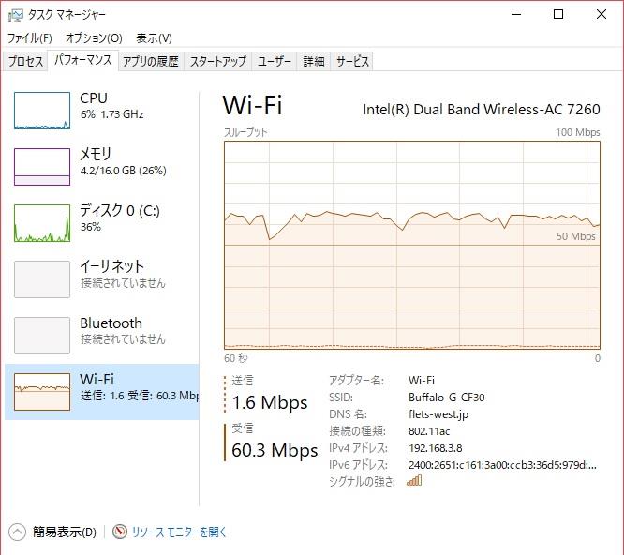Switch to the スタートアップ tab
The height and width of the screenshot is (555, 624).
[x=217, y=61]
